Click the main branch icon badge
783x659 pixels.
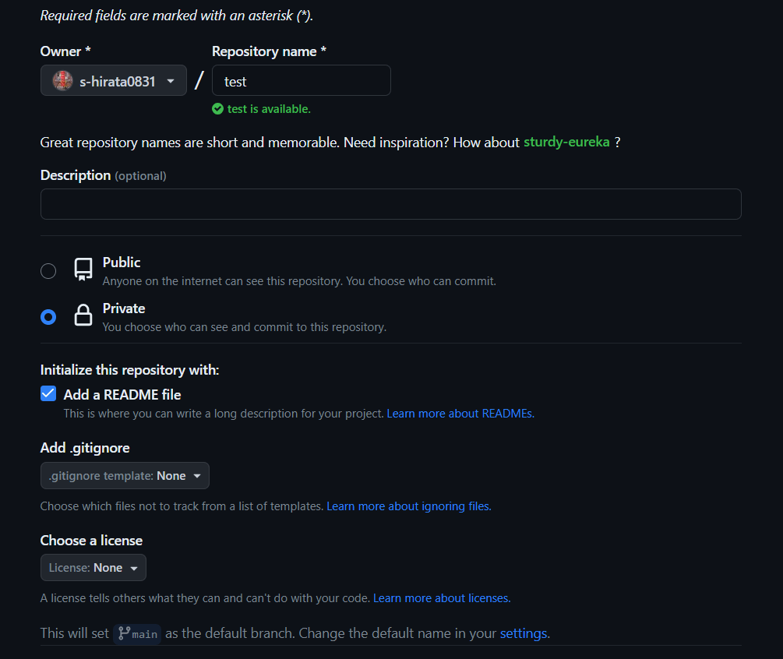[x=137, y=634]
